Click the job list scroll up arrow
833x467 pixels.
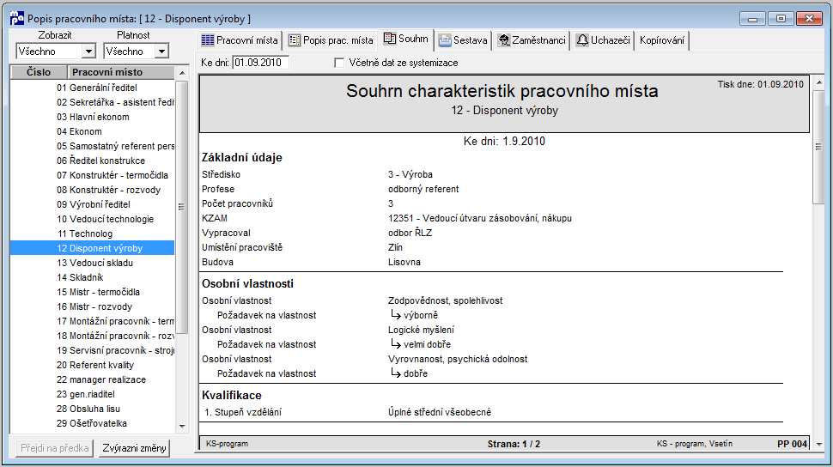[x=182, y=73]
